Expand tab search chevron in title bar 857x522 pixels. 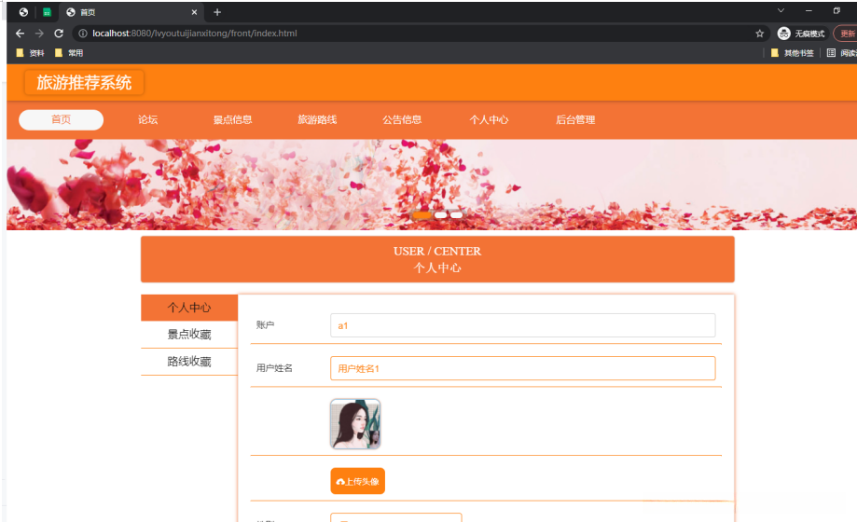781,10
